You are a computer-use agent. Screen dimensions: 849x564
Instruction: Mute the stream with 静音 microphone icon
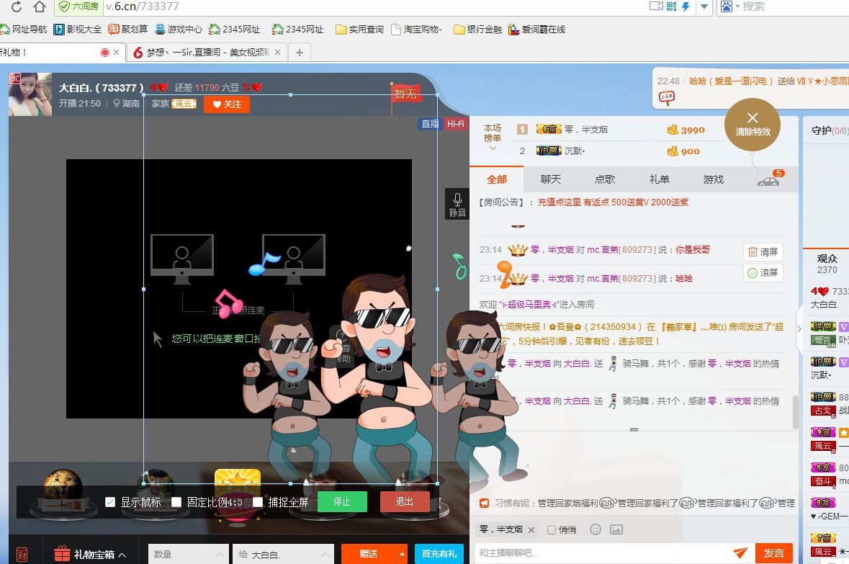tap(457, 205)
